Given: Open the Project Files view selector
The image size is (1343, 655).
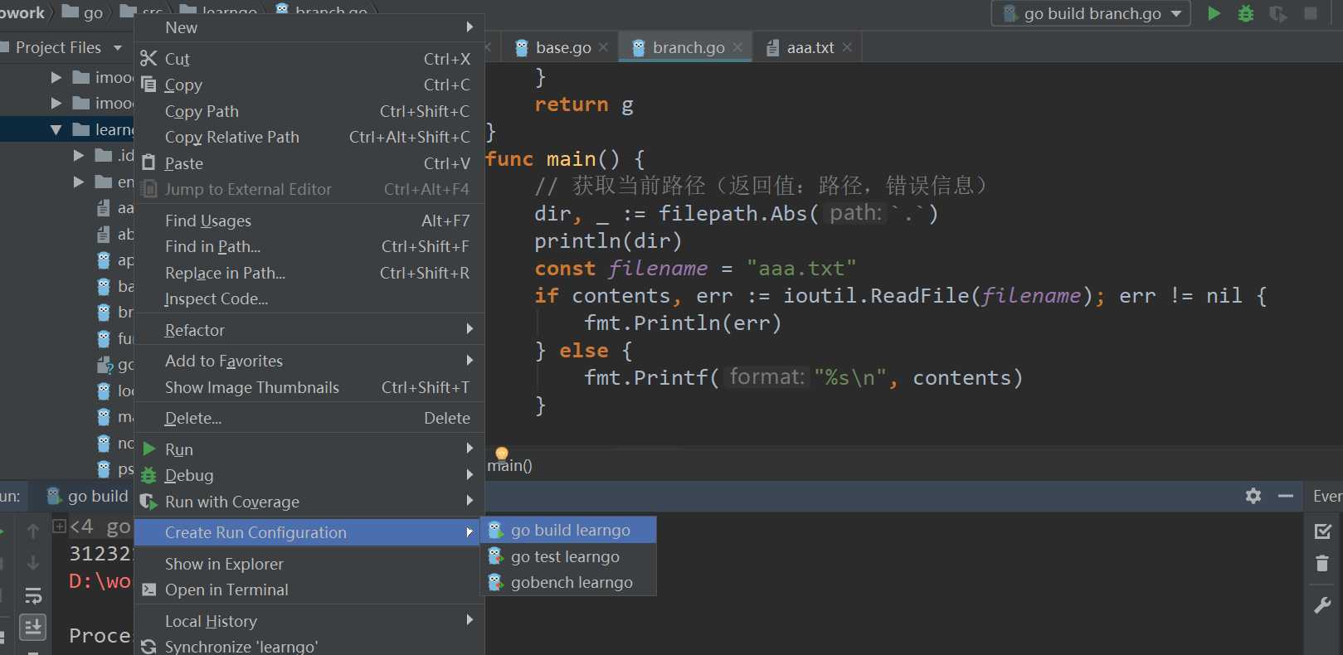Looking at the screenshot, I should click(x=66, y=47).
